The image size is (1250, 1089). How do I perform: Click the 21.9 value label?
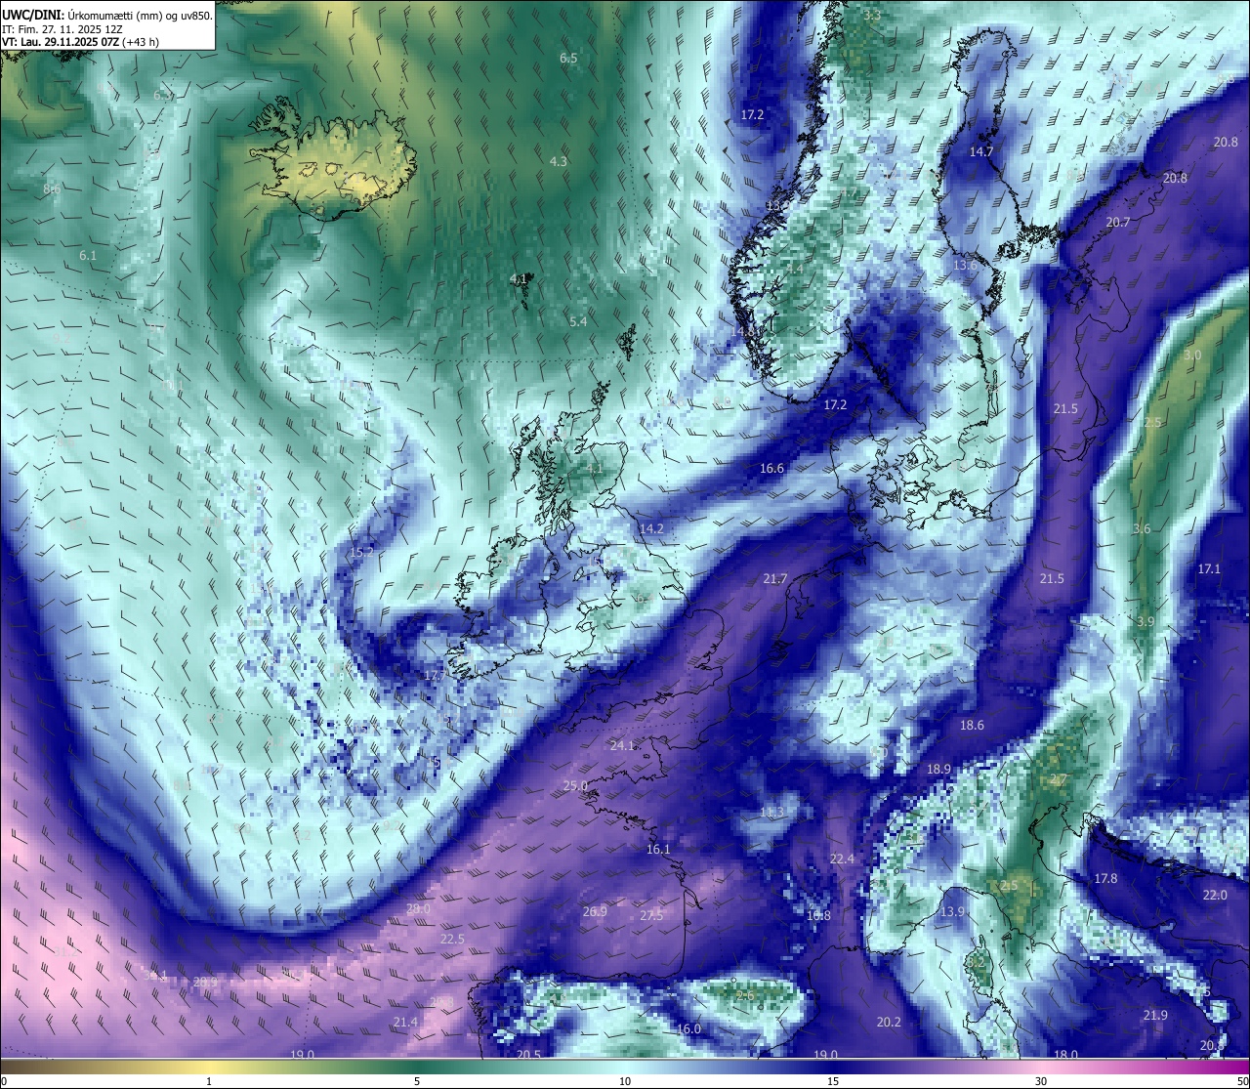[1155, 1016]
